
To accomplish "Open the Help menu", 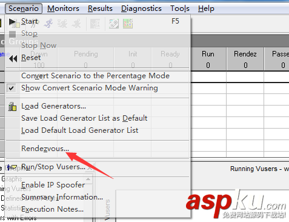I will [206, 8].
